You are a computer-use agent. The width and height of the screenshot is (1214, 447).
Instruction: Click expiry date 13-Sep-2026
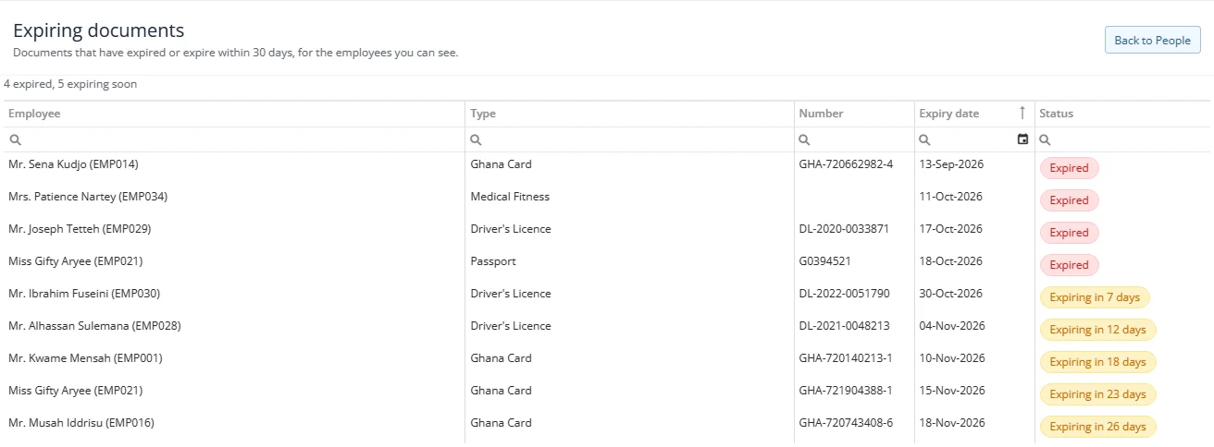pyautogui.click(x=951, y=164)
